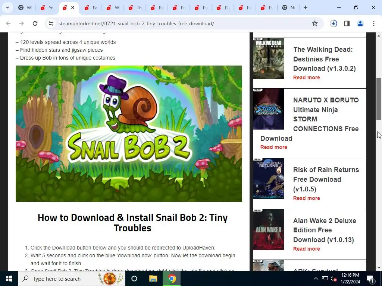Click Read more under Walking Dead: Destinies

click(x=307, y=77)
